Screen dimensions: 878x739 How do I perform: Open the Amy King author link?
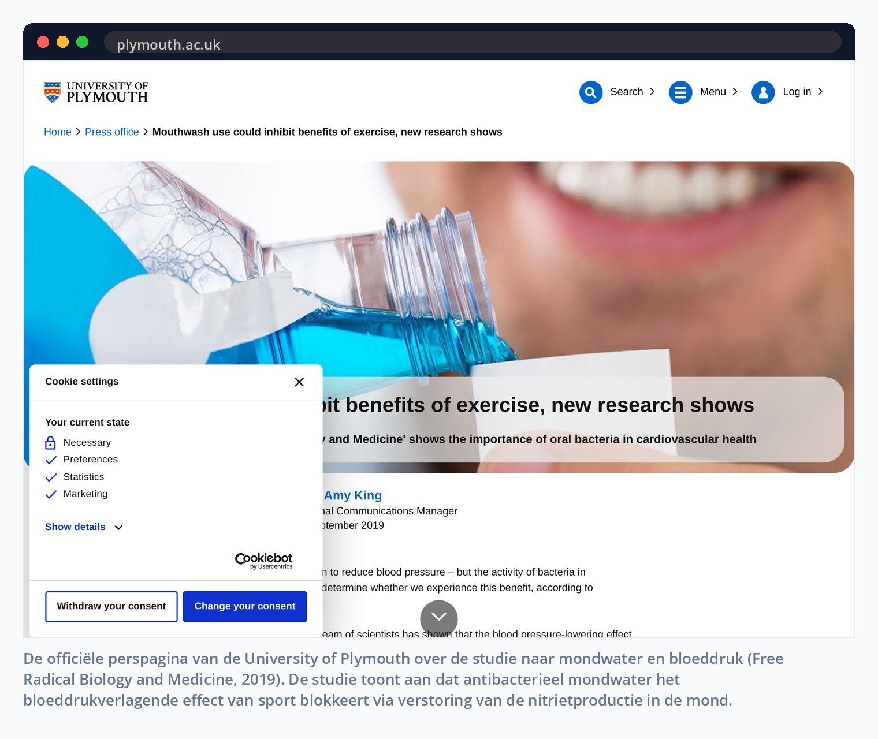coord(353,495)
